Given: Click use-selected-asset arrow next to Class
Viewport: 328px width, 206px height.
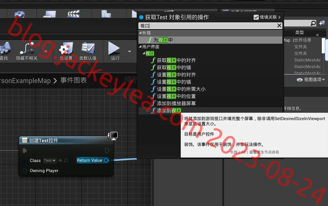Looking at the screenshot, I should tap(60, 160).
